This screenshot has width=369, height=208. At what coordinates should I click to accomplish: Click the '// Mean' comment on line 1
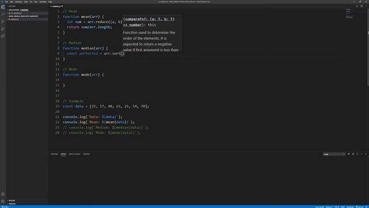click(x=70, y=11)
